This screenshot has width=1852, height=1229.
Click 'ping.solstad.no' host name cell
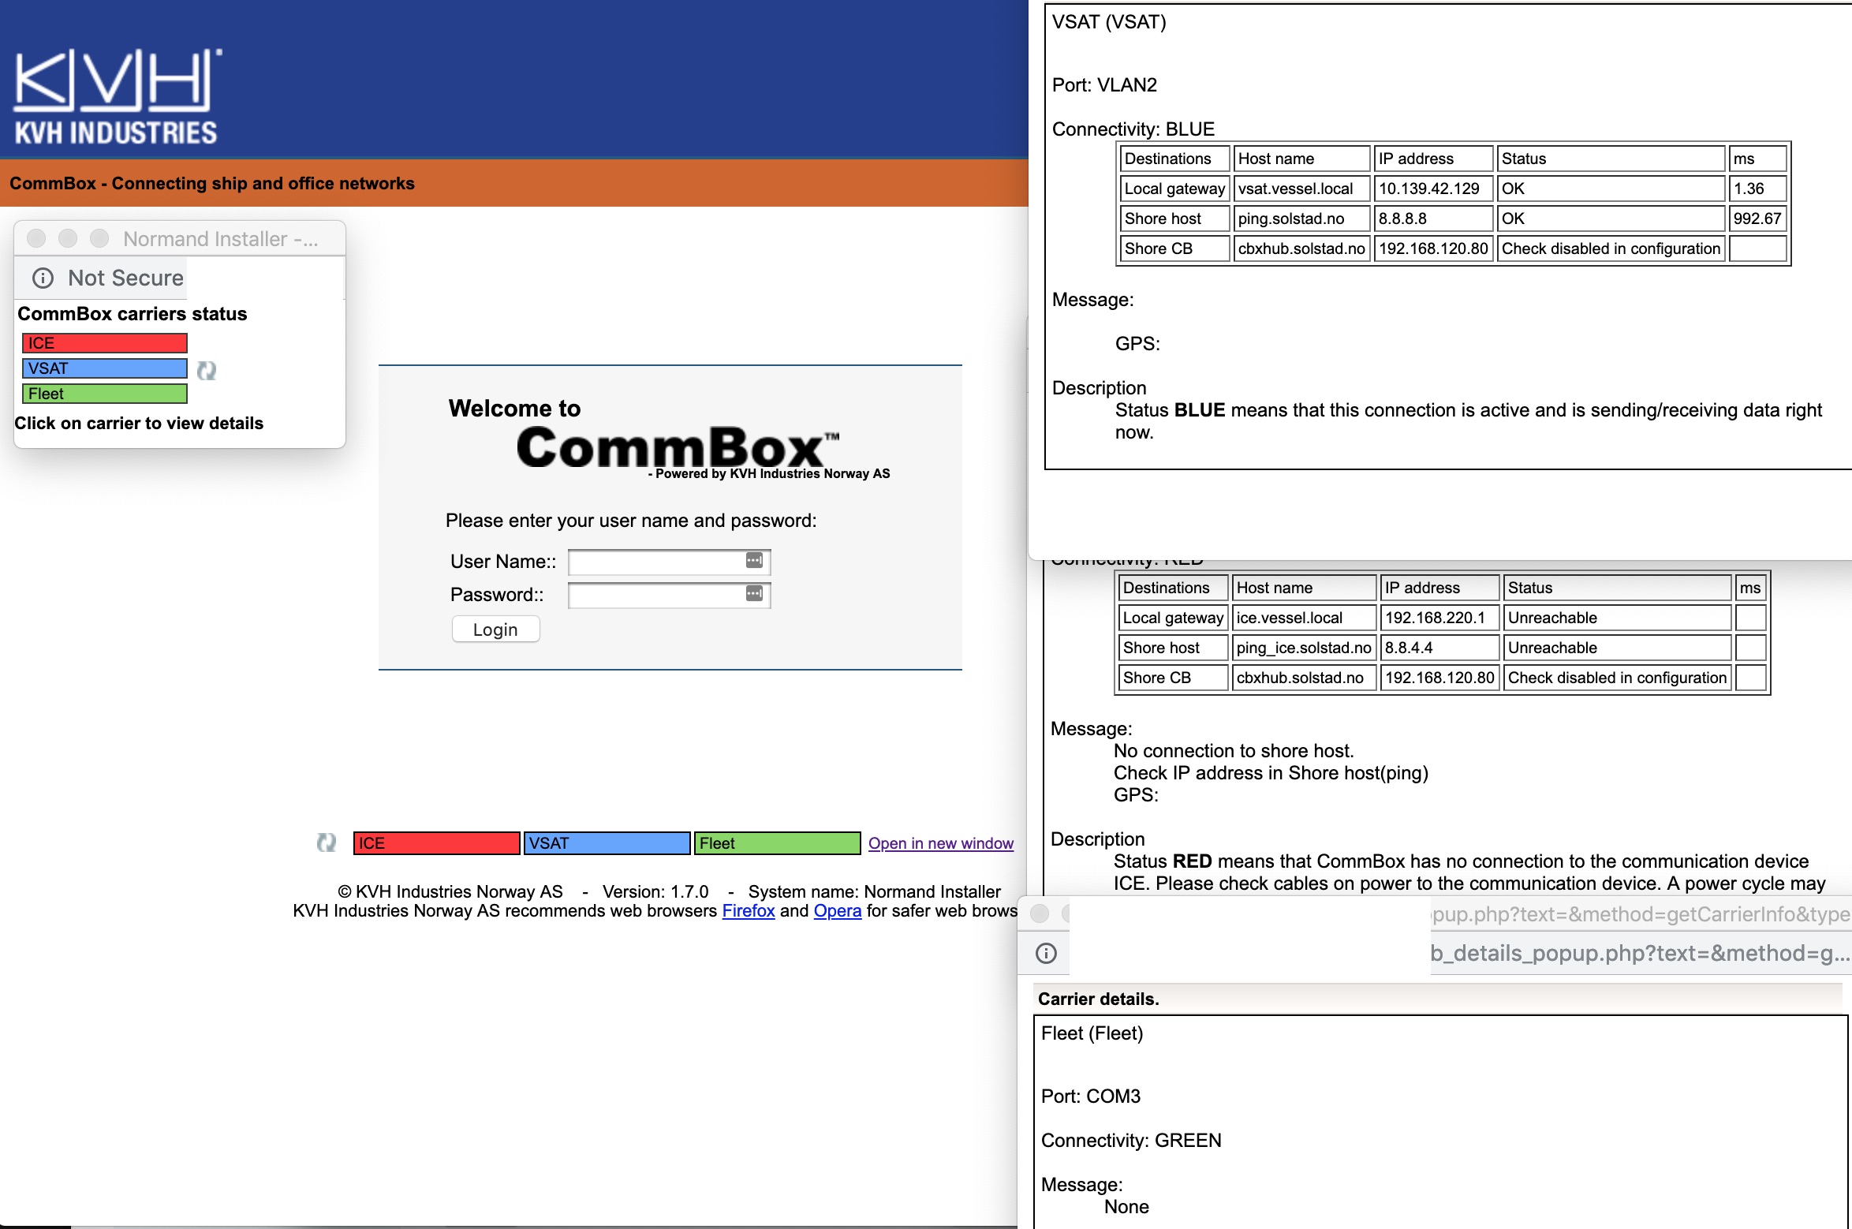tap(1301, 219)
